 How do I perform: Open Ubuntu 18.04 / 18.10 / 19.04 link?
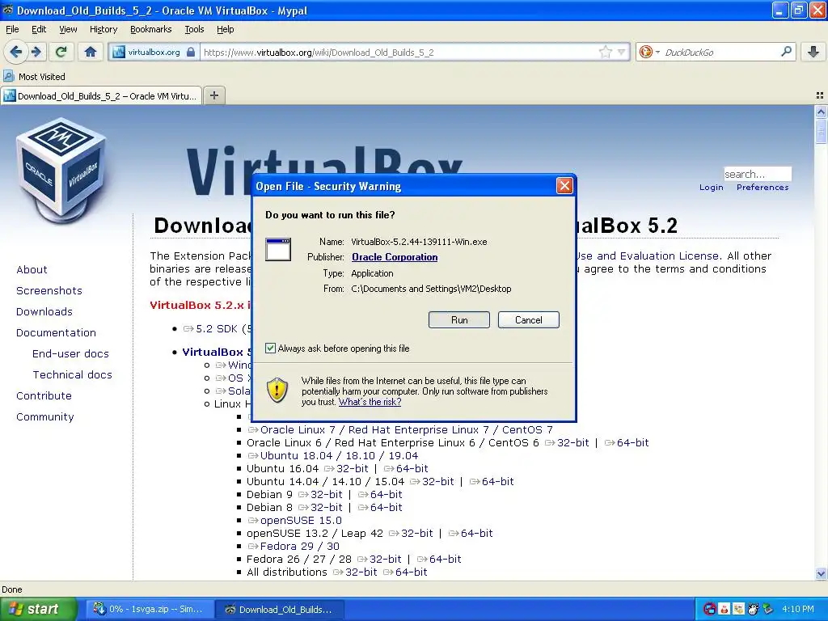[x=339, y=456]
